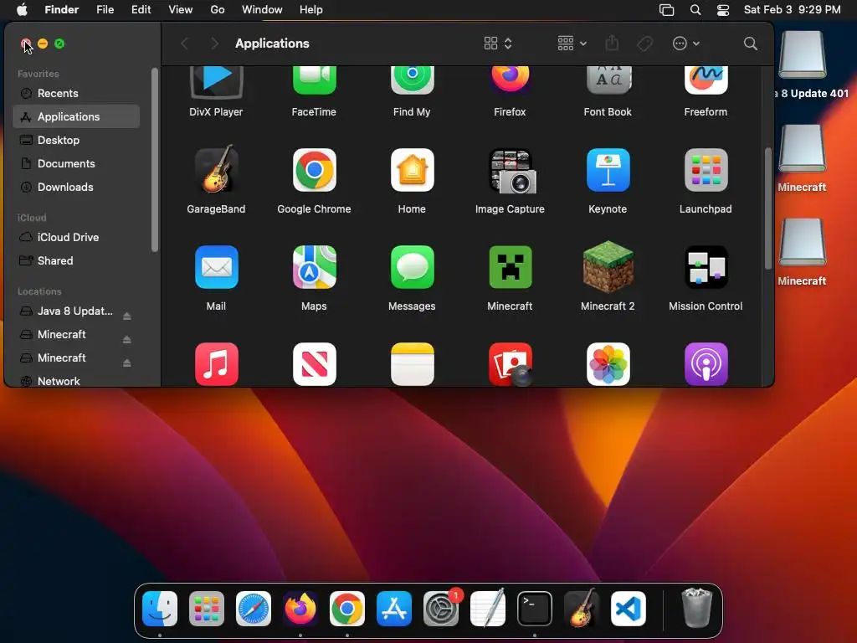Click the Firefox icon in Applications
The height and width of the screenshot is (643, 857).
coord(510,80)
